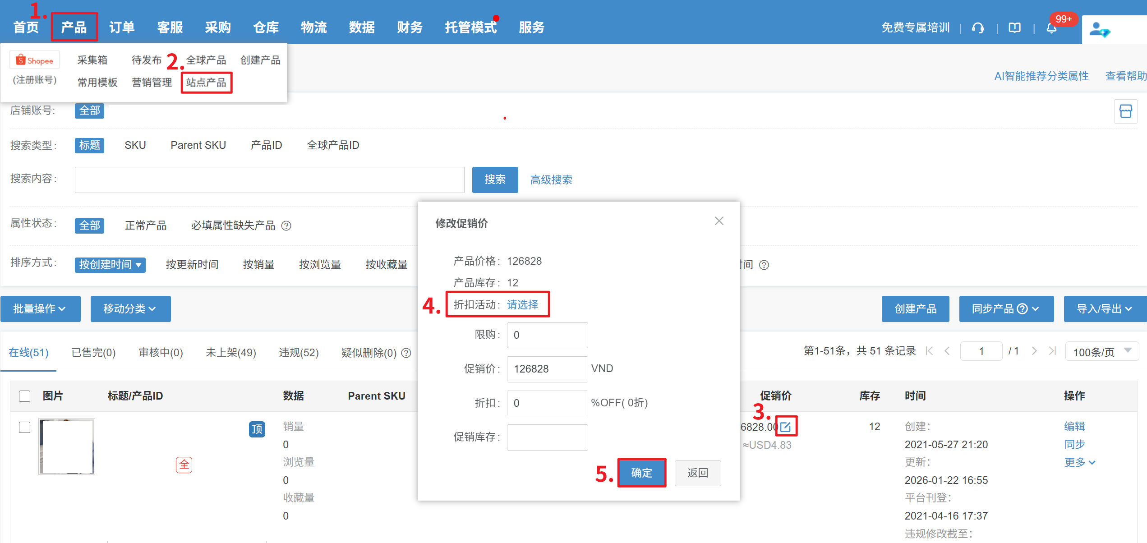Image resolution: width=1147 pixels, height=543 pixels.
Task: Tick the first product row checkbox
Action: click(25, 427)
